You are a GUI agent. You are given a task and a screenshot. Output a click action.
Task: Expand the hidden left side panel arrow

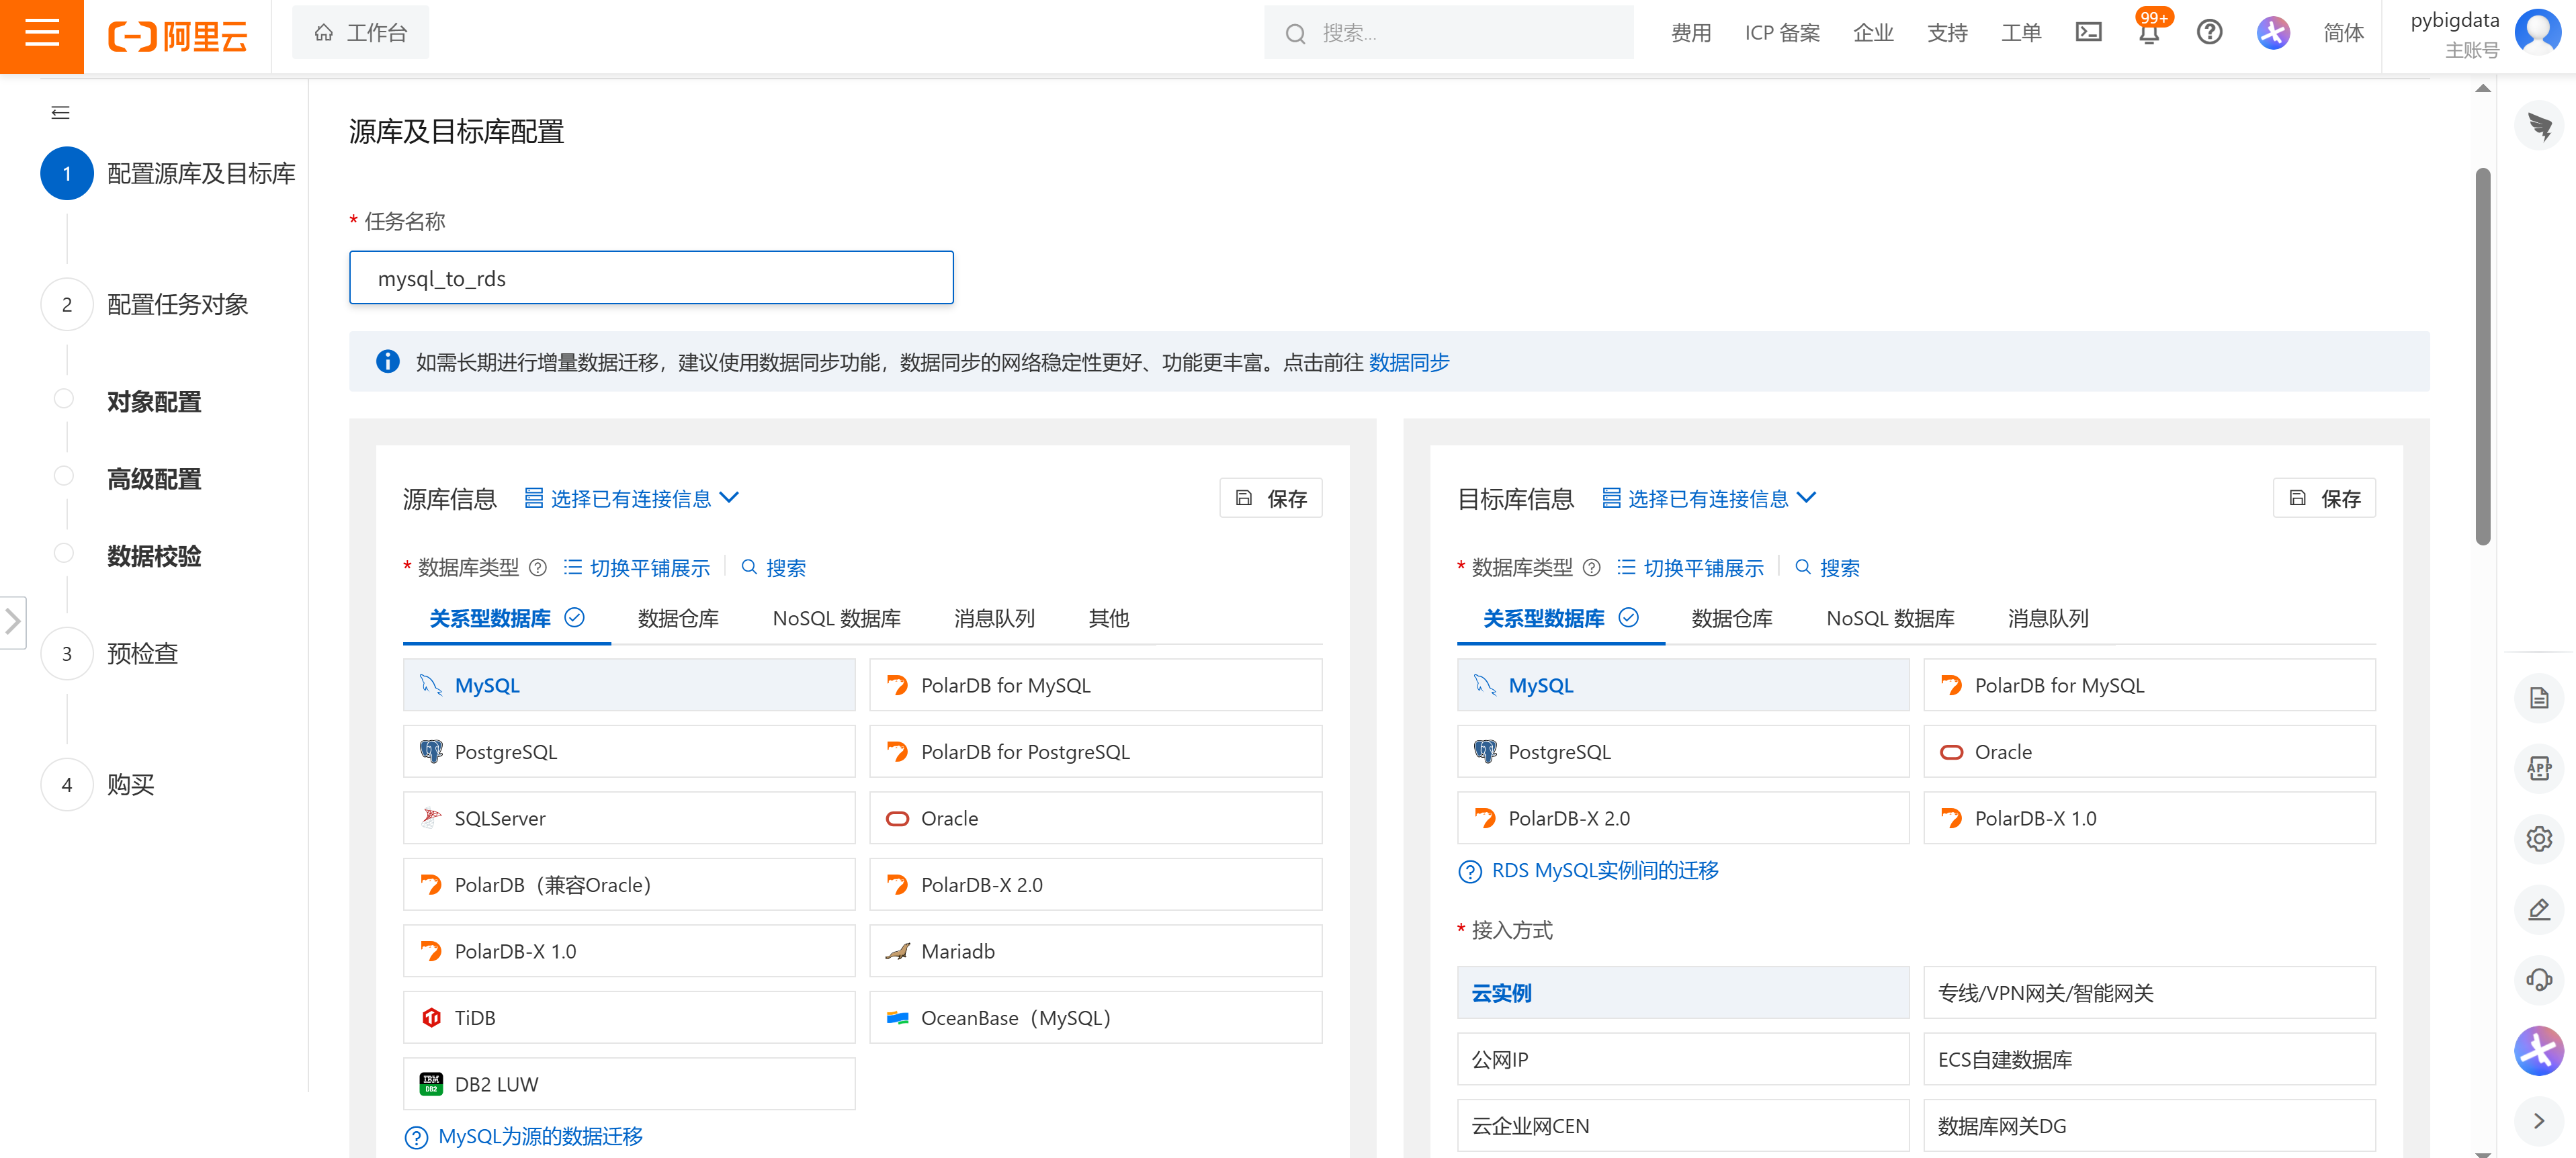tap(12, 622)
